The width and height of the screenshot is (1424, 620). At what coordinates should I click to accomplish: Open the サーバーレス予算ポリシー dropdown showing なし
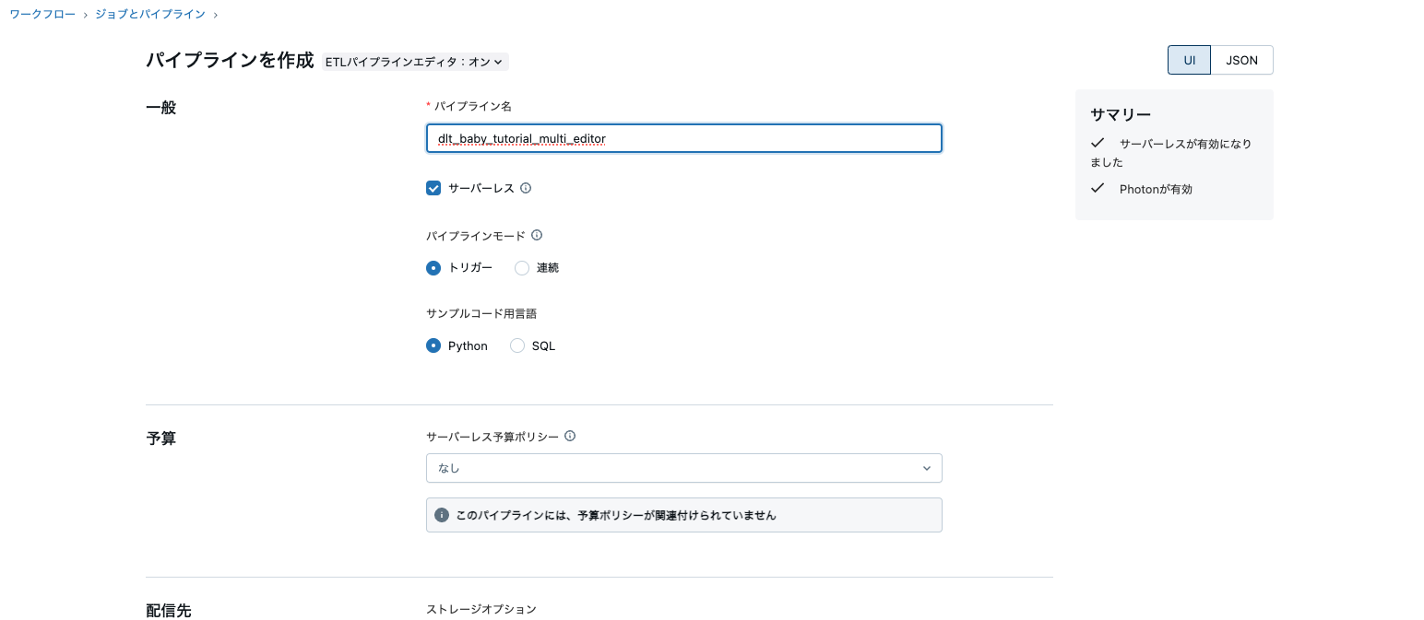683,468
